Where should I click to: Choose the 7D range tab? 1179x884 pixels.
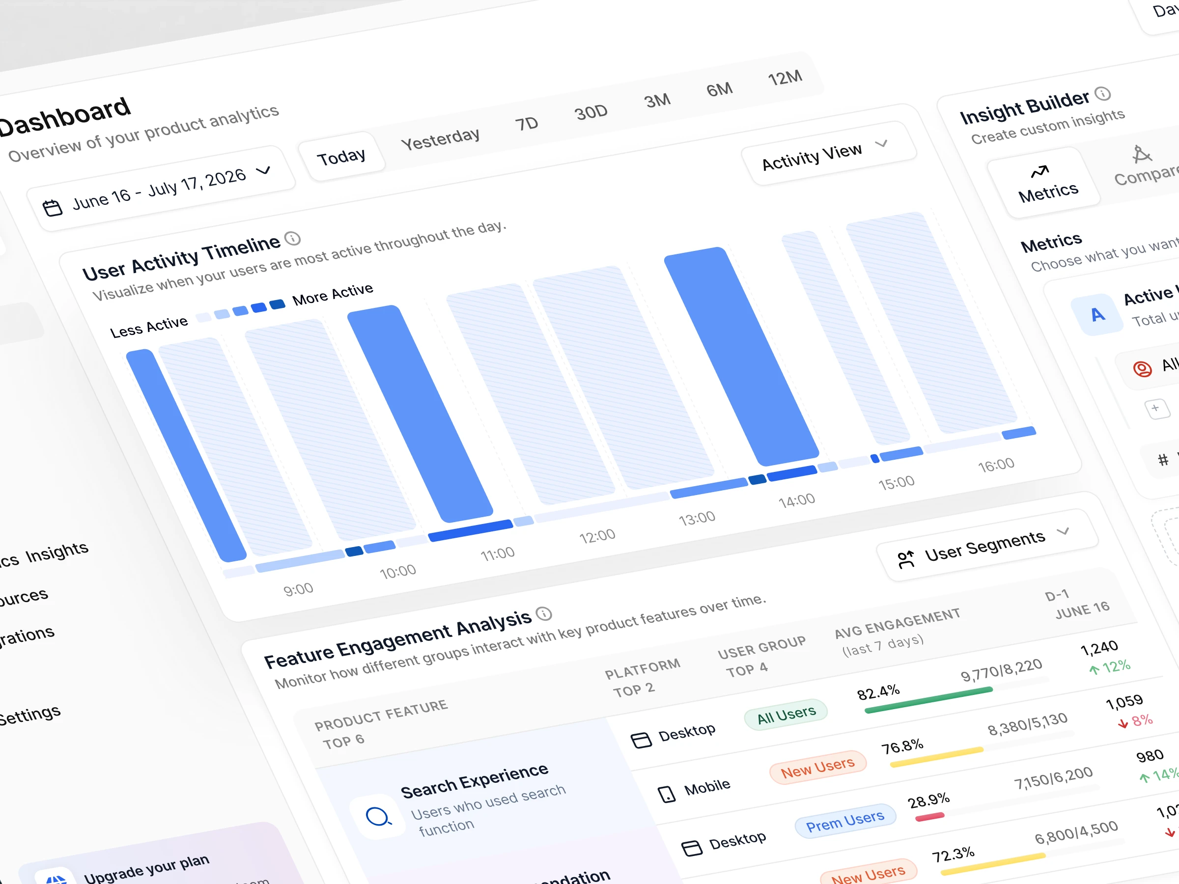tap(527, 124)
